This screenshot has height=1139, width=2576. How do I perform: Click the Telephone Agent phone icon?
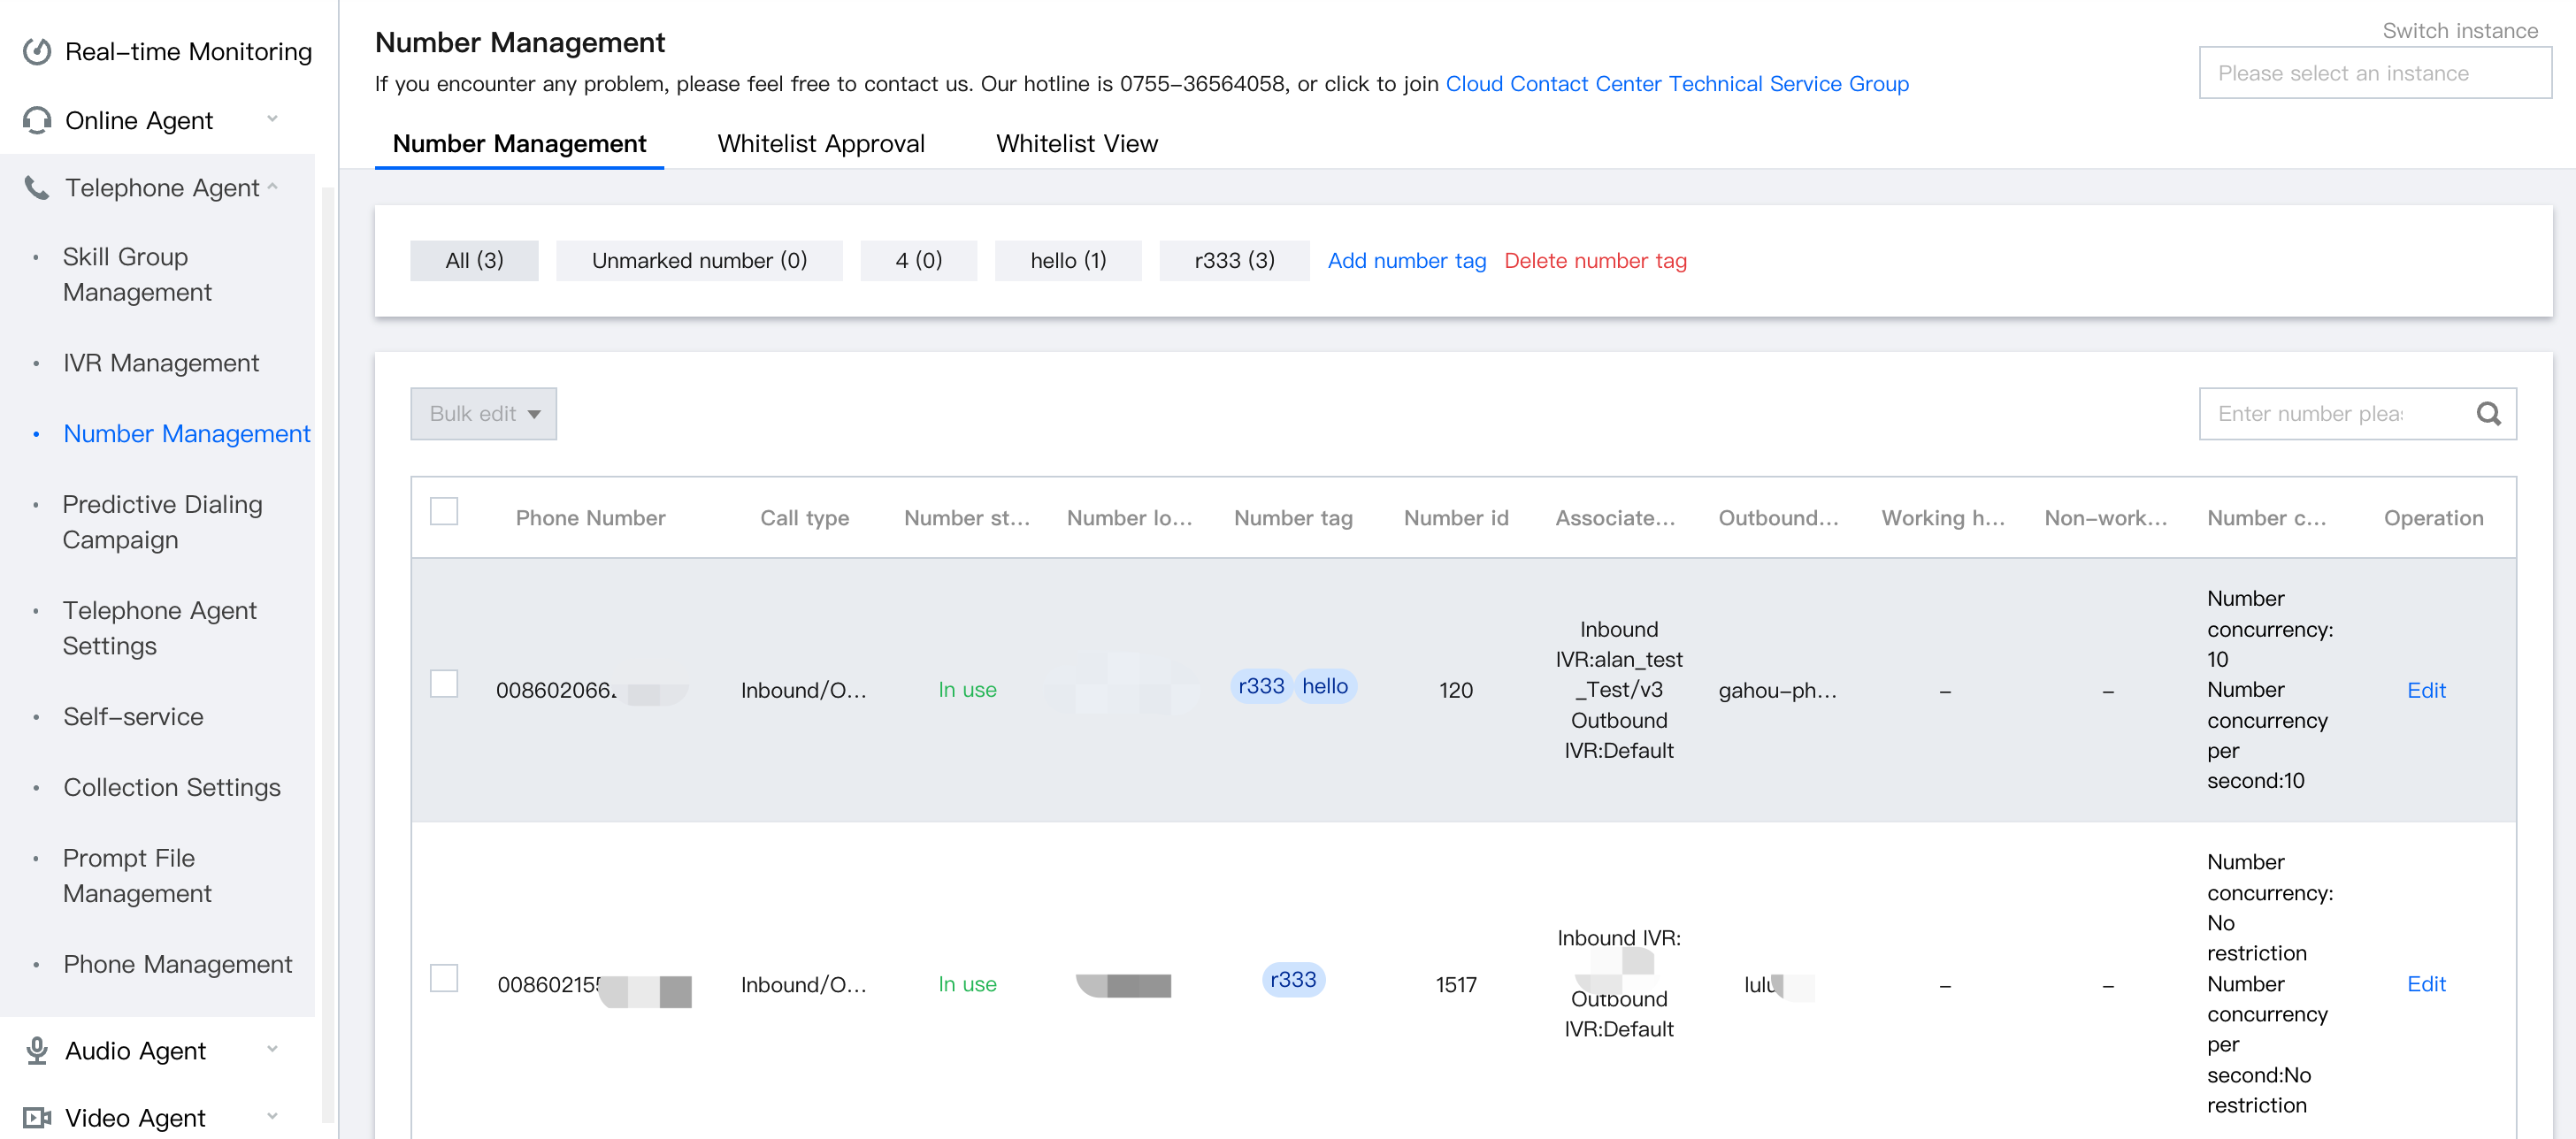point(37,187)
